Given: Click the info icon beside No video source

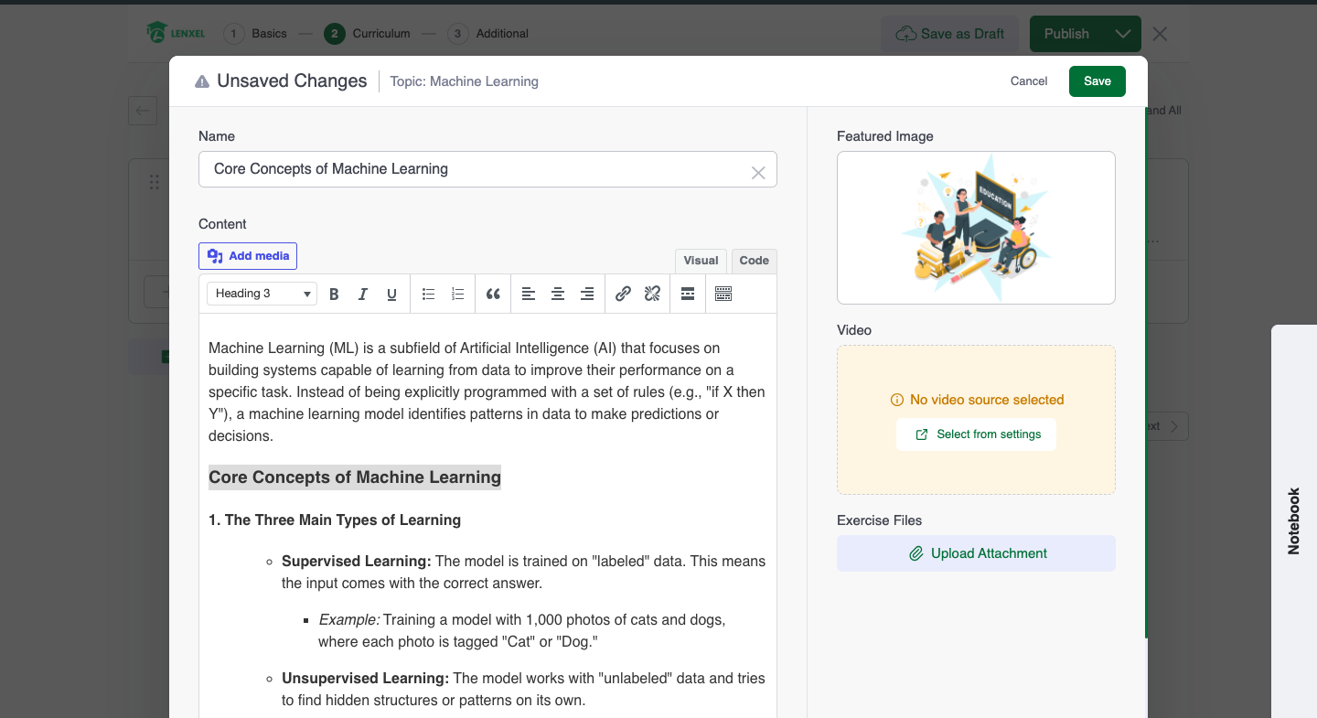Looking at the screenshot, I should [897, 400].
